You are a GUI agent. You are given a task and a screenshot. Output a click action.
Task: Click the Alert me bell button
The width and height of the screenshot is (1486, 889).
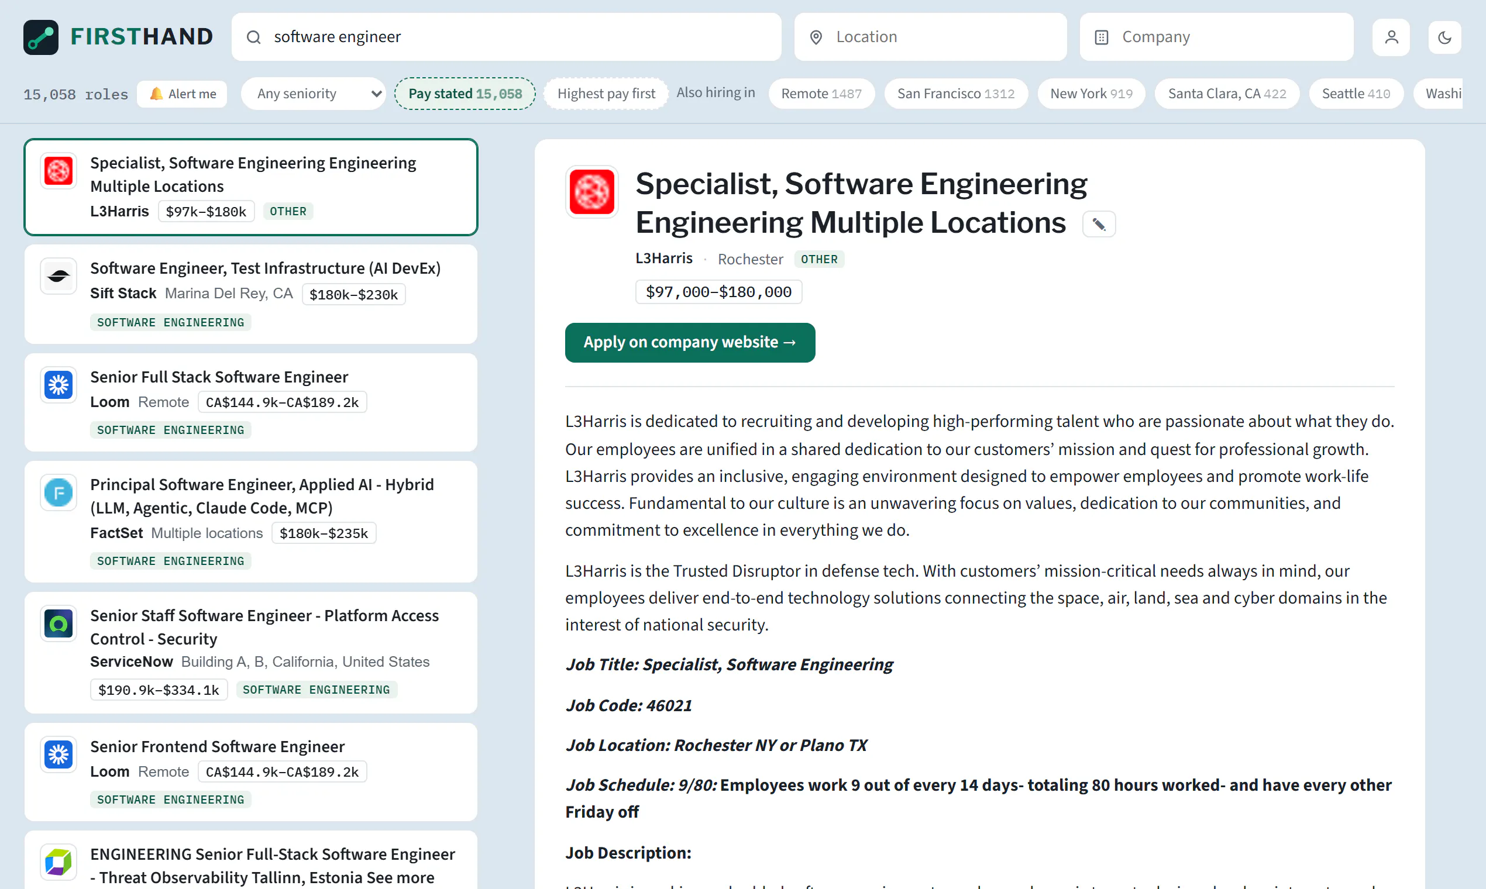coord(182,94)
